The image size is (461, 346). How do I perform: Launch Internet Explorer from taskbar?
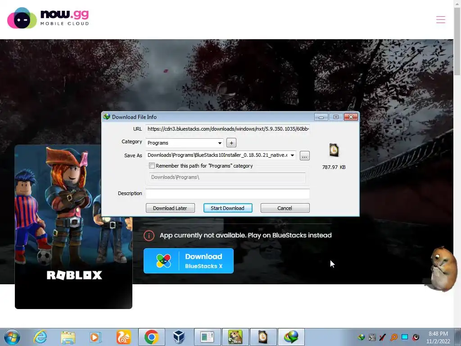pos(40,337)
